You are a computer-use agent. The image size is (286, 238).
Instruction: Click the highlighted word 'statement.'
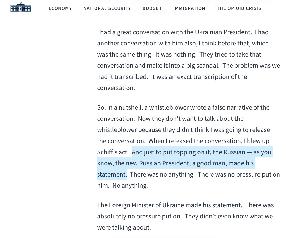click(112, 174)
